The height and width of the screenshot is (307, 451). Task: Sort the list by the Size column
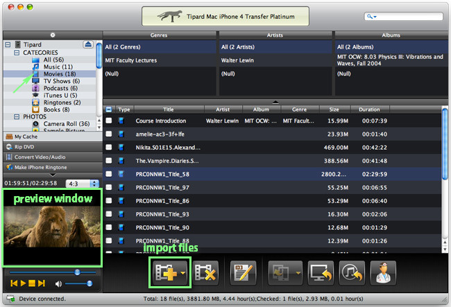(334, 109)
